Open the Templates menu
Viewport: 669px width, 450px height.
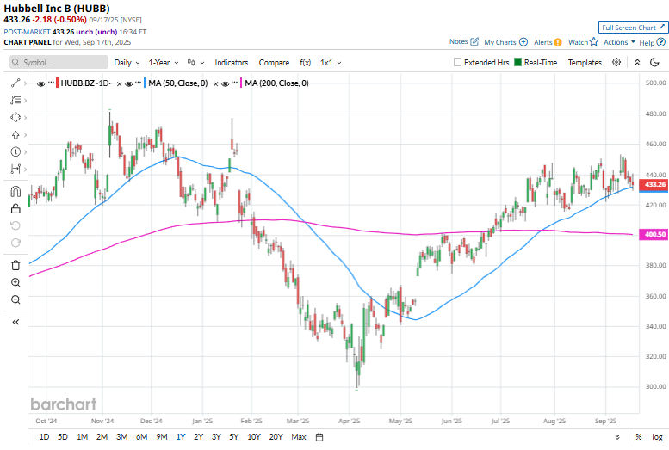[x=585, y=62]
